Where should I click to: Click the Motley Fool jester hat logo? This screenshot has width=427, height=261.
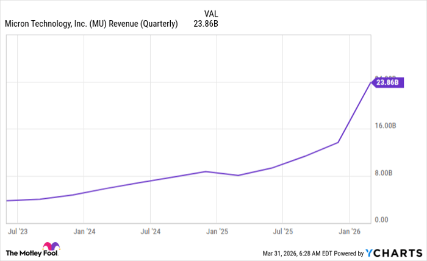tap(51, 246)
